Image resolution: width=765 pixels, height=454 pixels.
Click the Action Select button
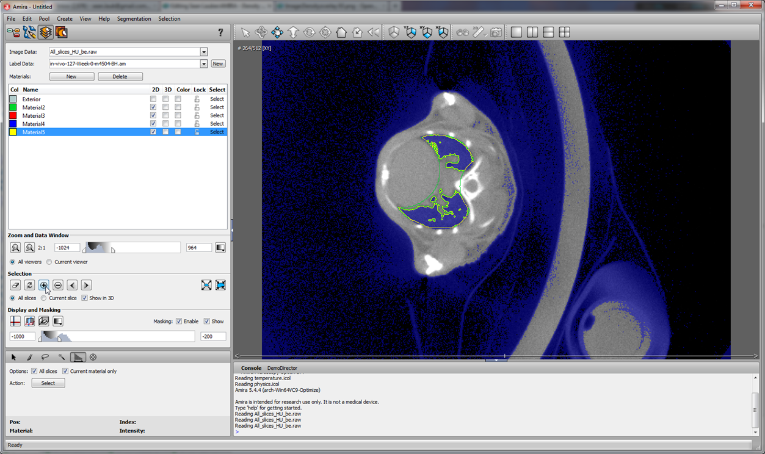coord(48,383)
